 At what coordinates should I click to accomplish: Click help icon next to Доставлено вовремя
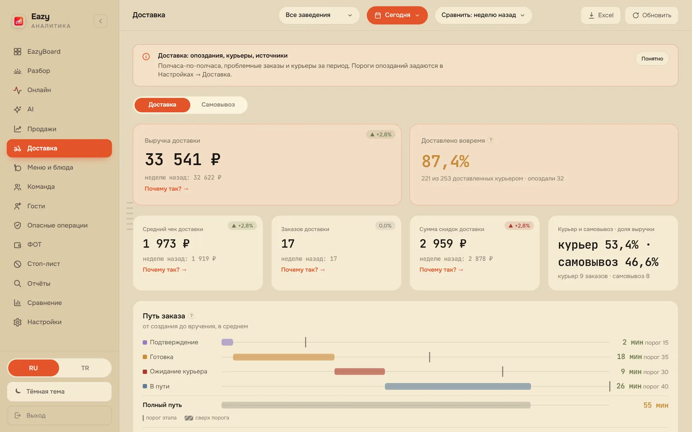coord(490,140)
